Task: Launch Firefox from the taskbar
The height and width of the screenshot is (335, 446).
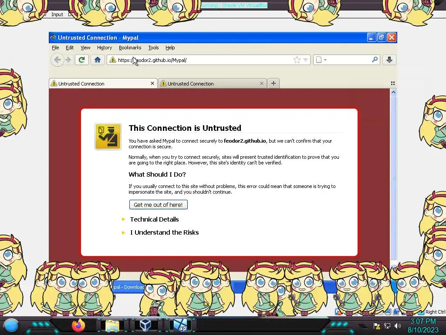Action: click(78, 325)
